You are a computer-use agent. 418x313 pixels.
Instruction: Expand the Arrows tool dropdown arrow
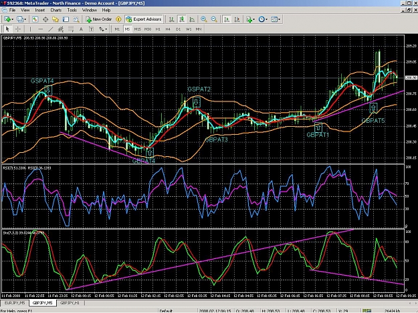(106, 29)
